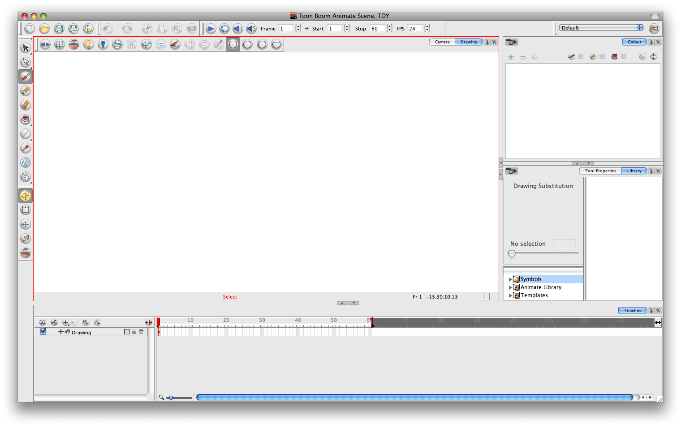Open the Default workspace dropdown
This screenshot has height=427, width=681.
coord(601,28)
